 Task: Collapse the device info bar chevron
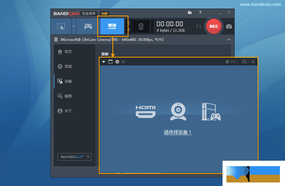tap(229, 39)
